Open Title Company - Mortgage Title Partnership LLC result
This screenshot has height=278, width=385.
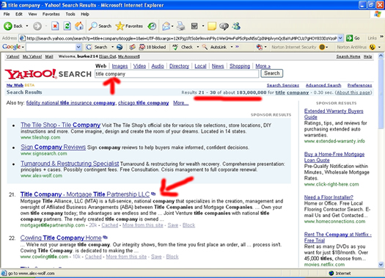point(85,194)
